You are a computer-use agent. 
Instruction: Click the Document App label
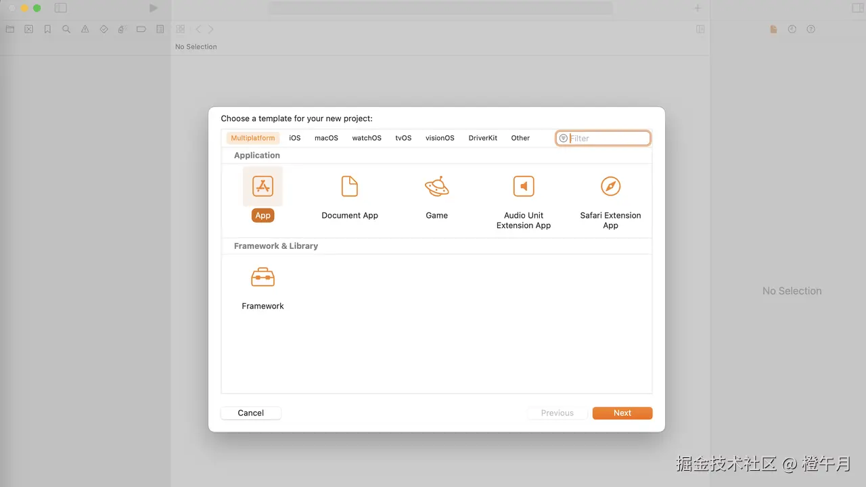pos(350,215)
